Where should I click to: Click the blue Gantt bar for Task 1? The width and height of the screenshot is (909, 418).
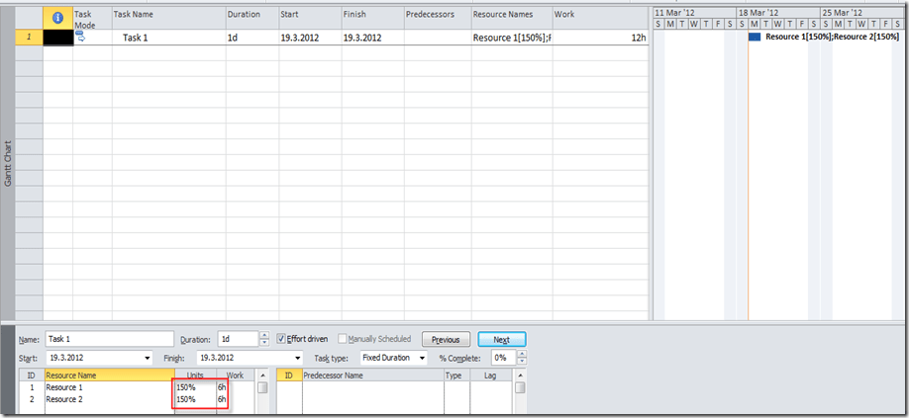click(755, 37)
